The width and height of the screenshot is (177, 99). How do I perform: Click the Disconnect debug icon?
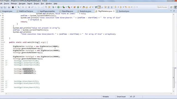tap(32, 7)
